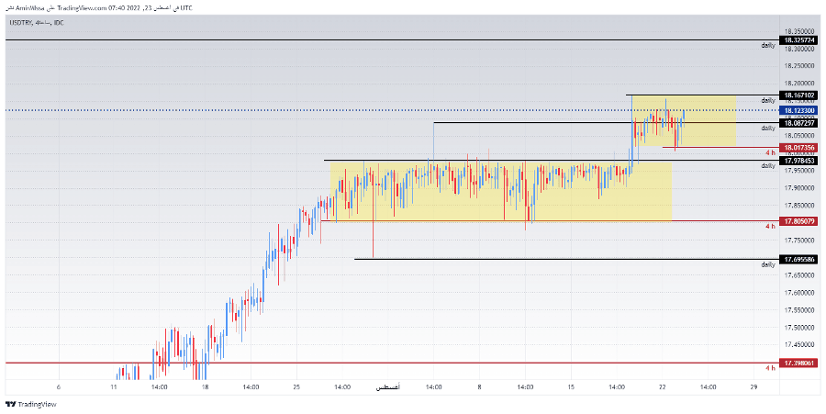Click the date 15 on the time axis
Image resolution: width=826 pixels, height=414 pixels.
coord(571,387)
